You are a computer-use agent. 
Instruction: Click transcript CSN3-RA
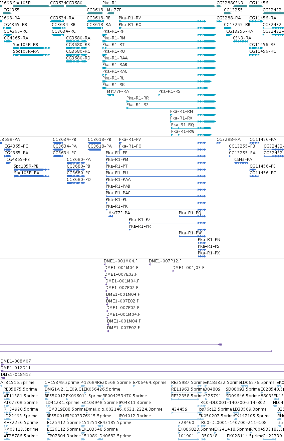[x=242, y=38]
